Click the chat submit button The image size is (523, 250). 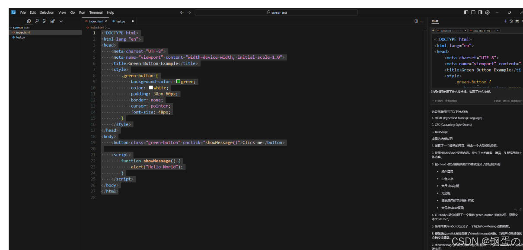(497, 101)
